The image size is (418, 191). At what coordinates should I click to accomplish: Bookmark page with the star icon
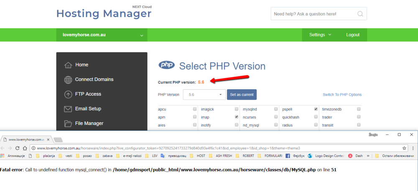click(404, 148)
